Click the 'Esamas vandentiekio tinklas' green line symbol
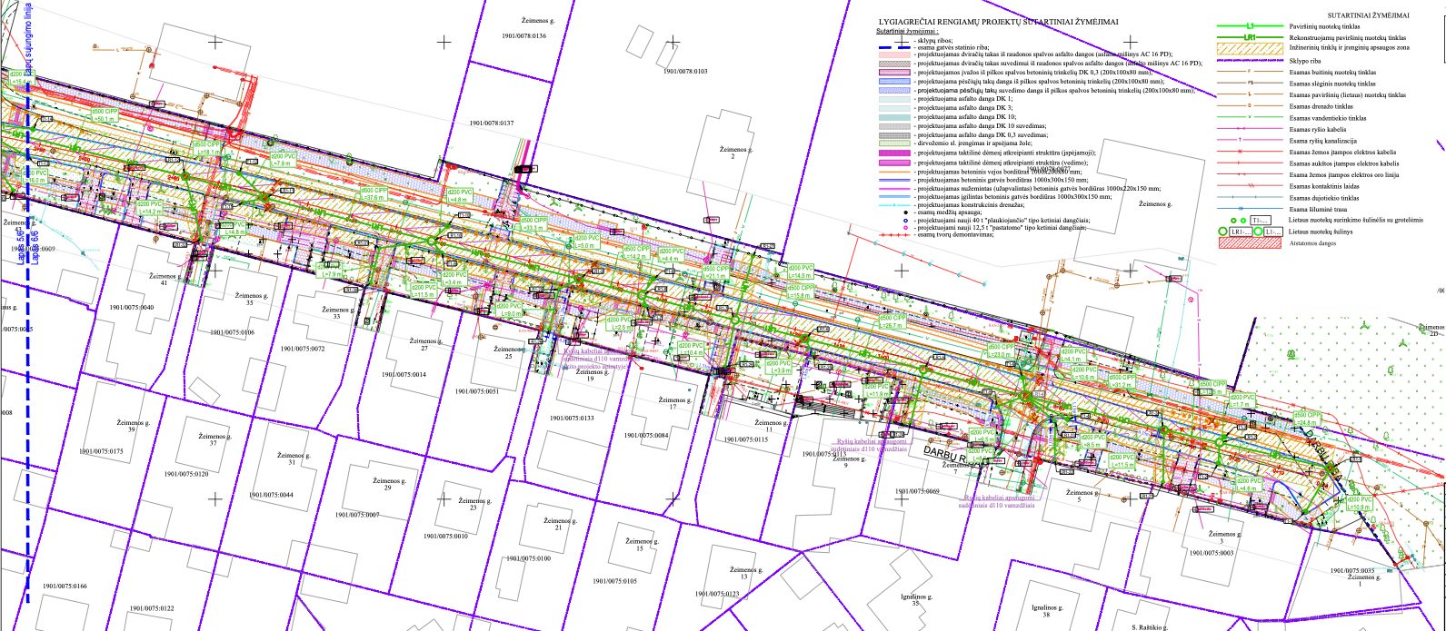 click(1251, 117)
